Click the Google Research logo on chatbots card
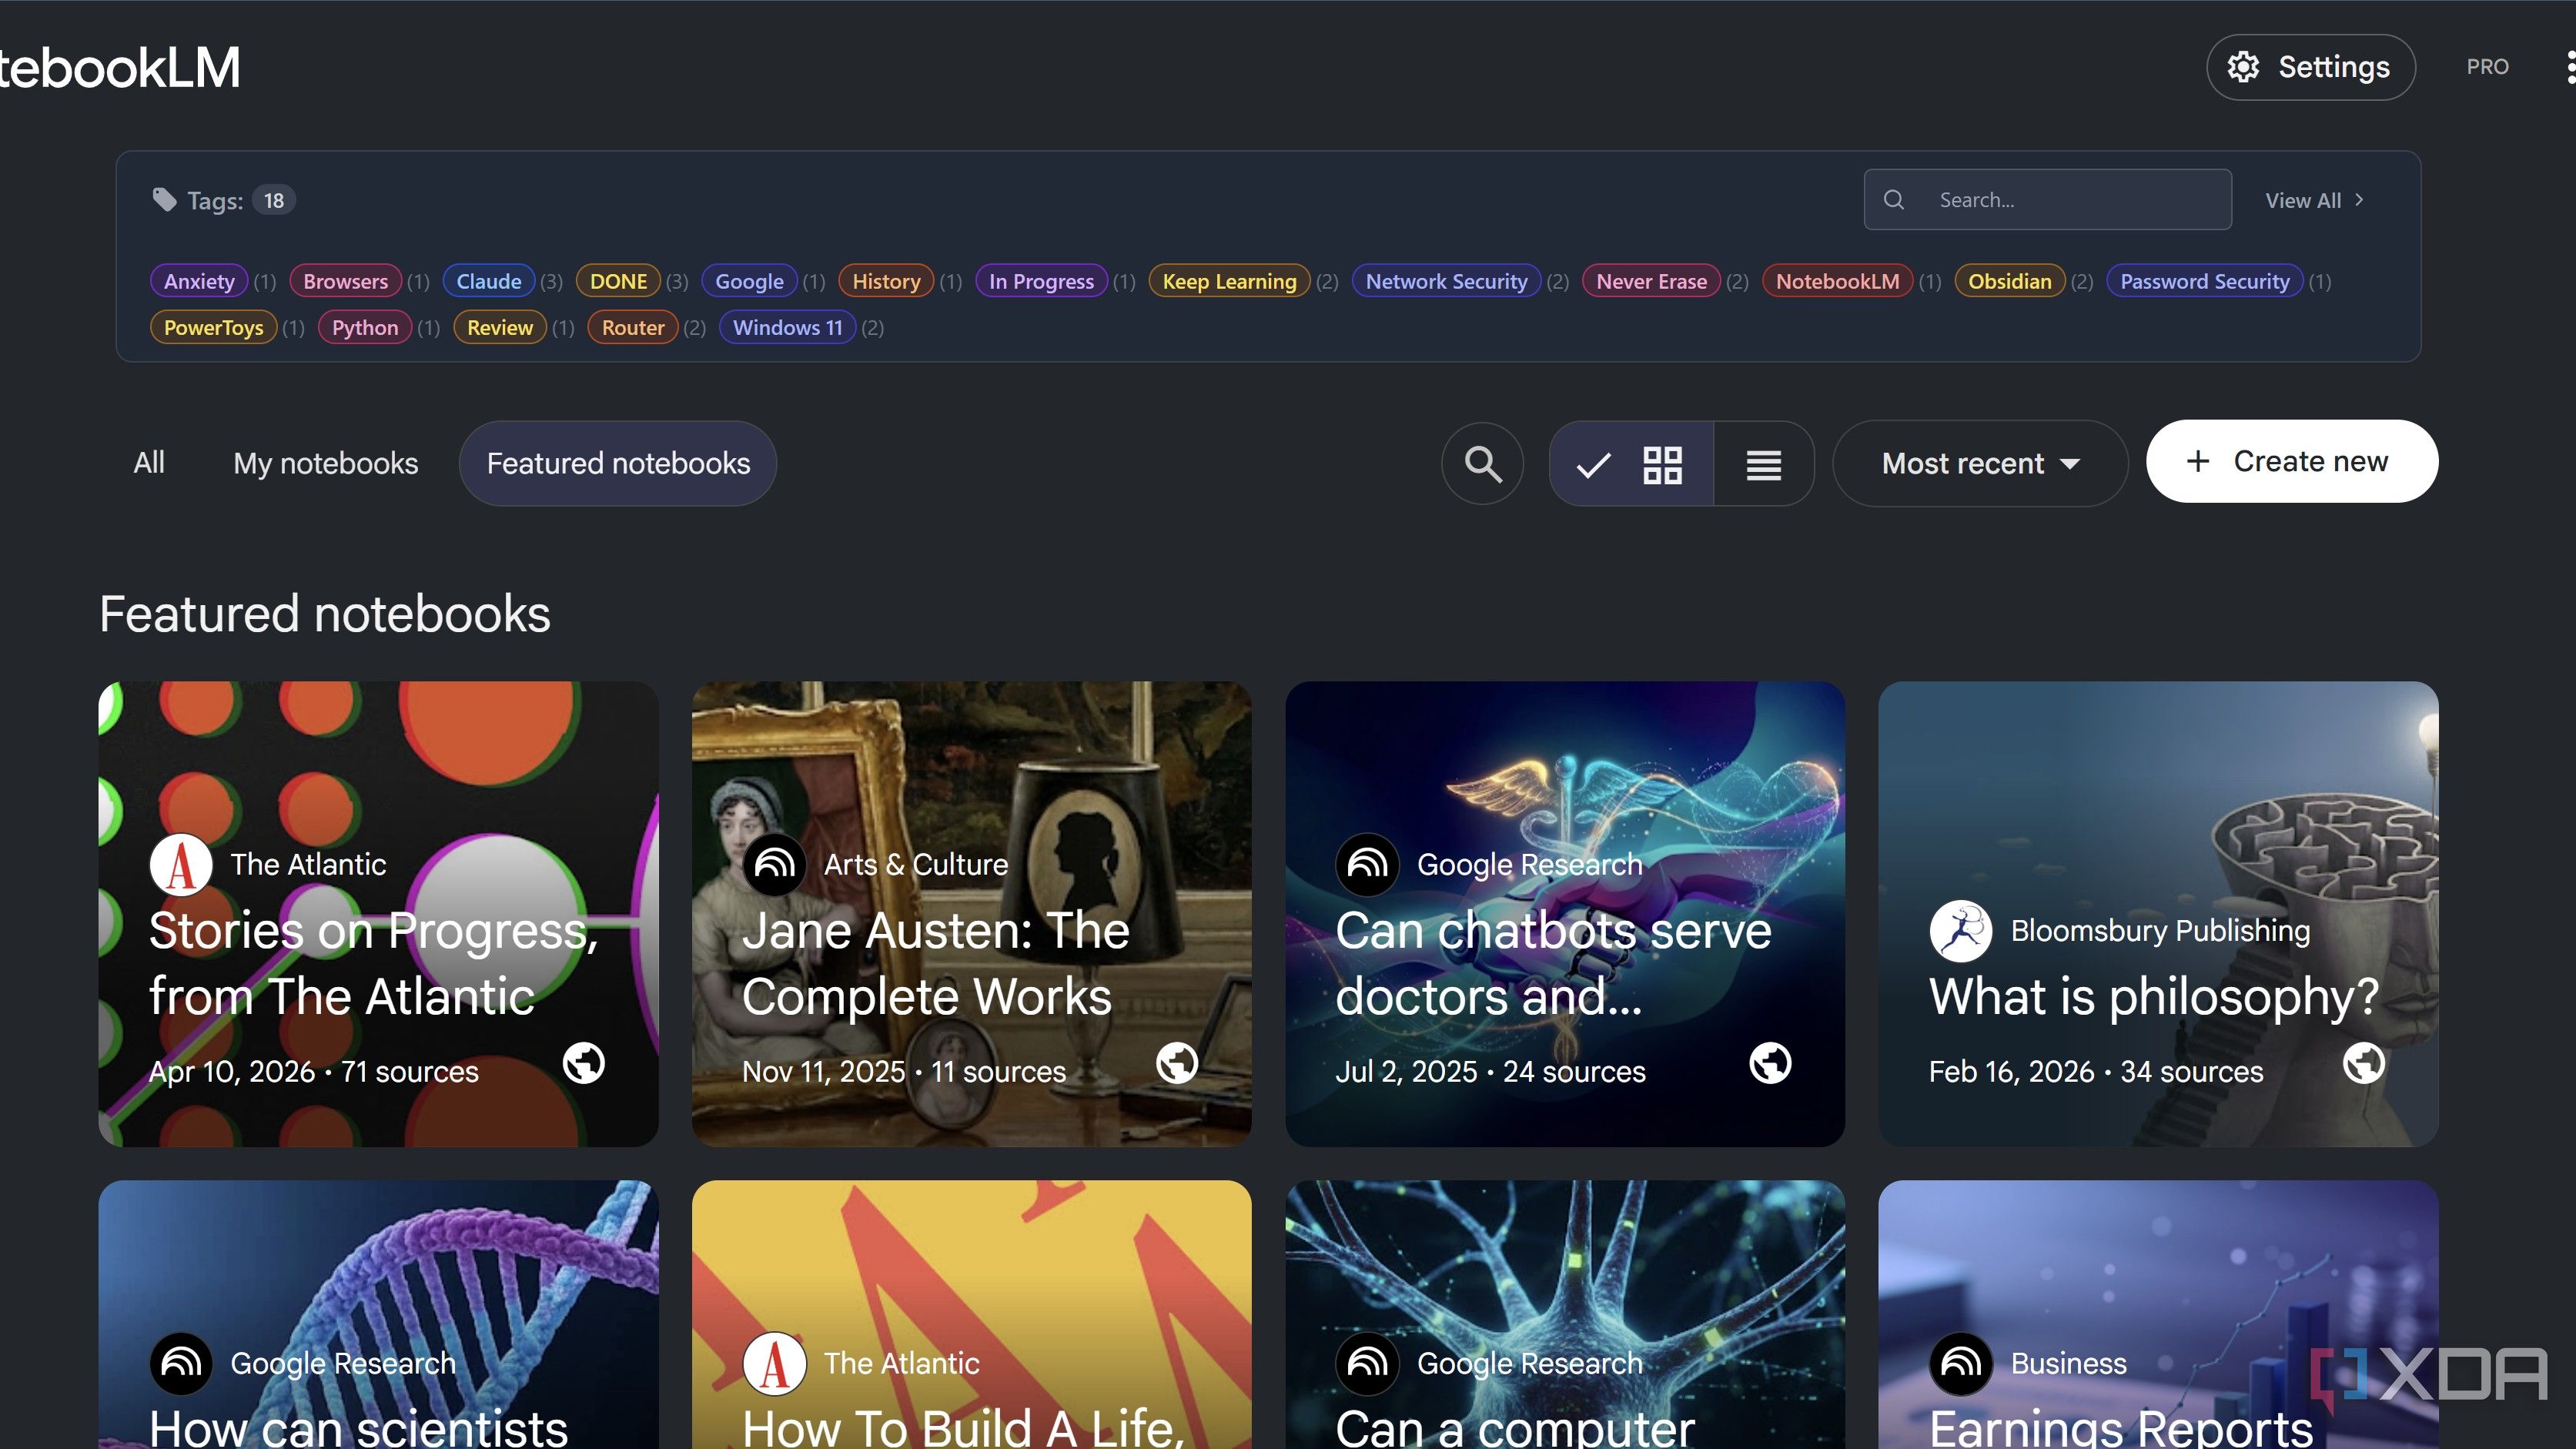2576x1449 pixels. 1367,865
